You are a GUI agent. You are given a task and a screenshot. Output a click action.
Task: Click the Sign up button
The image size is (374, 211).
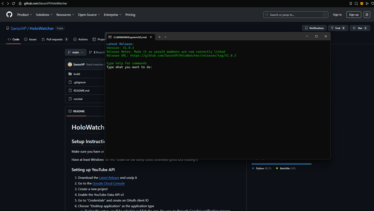(x=353, y=15)
